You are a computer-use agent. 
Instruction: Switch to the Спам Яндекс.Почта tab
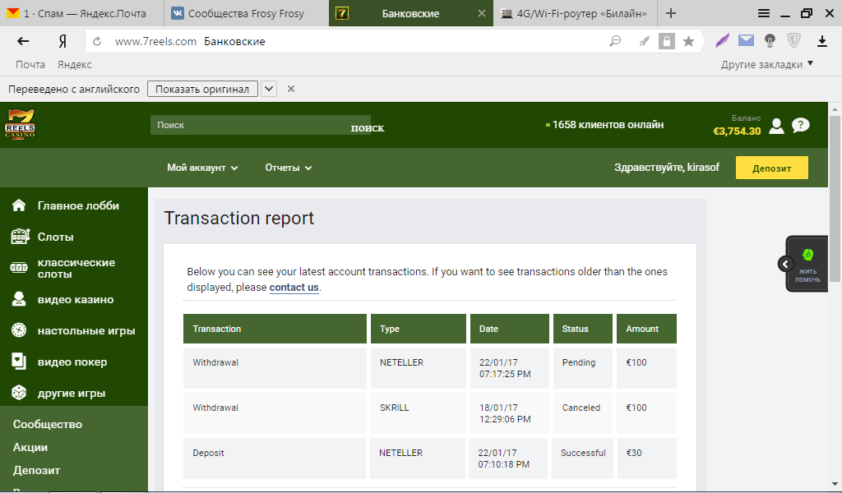81,14
